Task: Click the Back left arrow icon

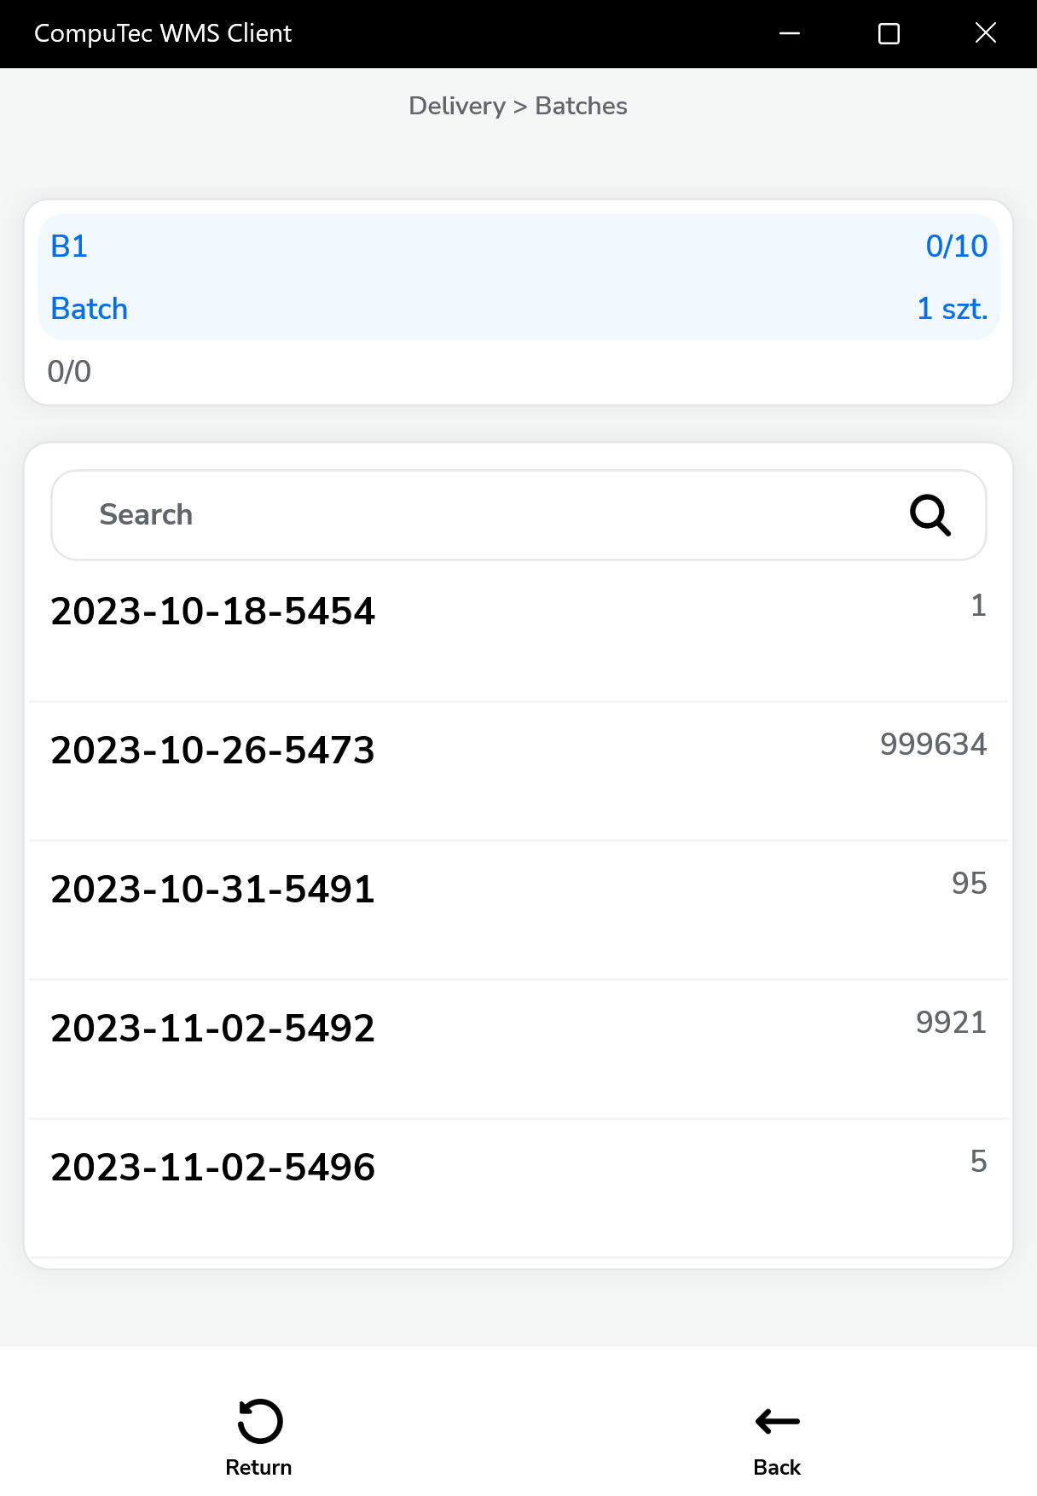Action: (777, 1421)
